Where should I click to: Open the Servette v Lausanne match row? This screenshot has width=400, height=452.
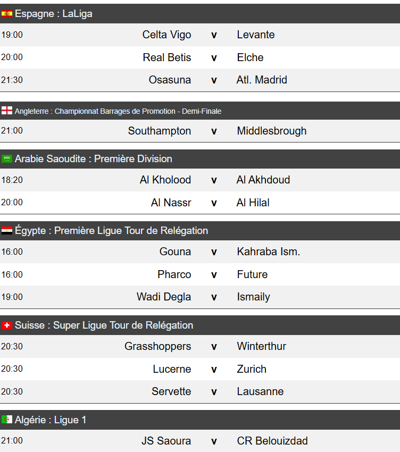[x=200, y=391]
